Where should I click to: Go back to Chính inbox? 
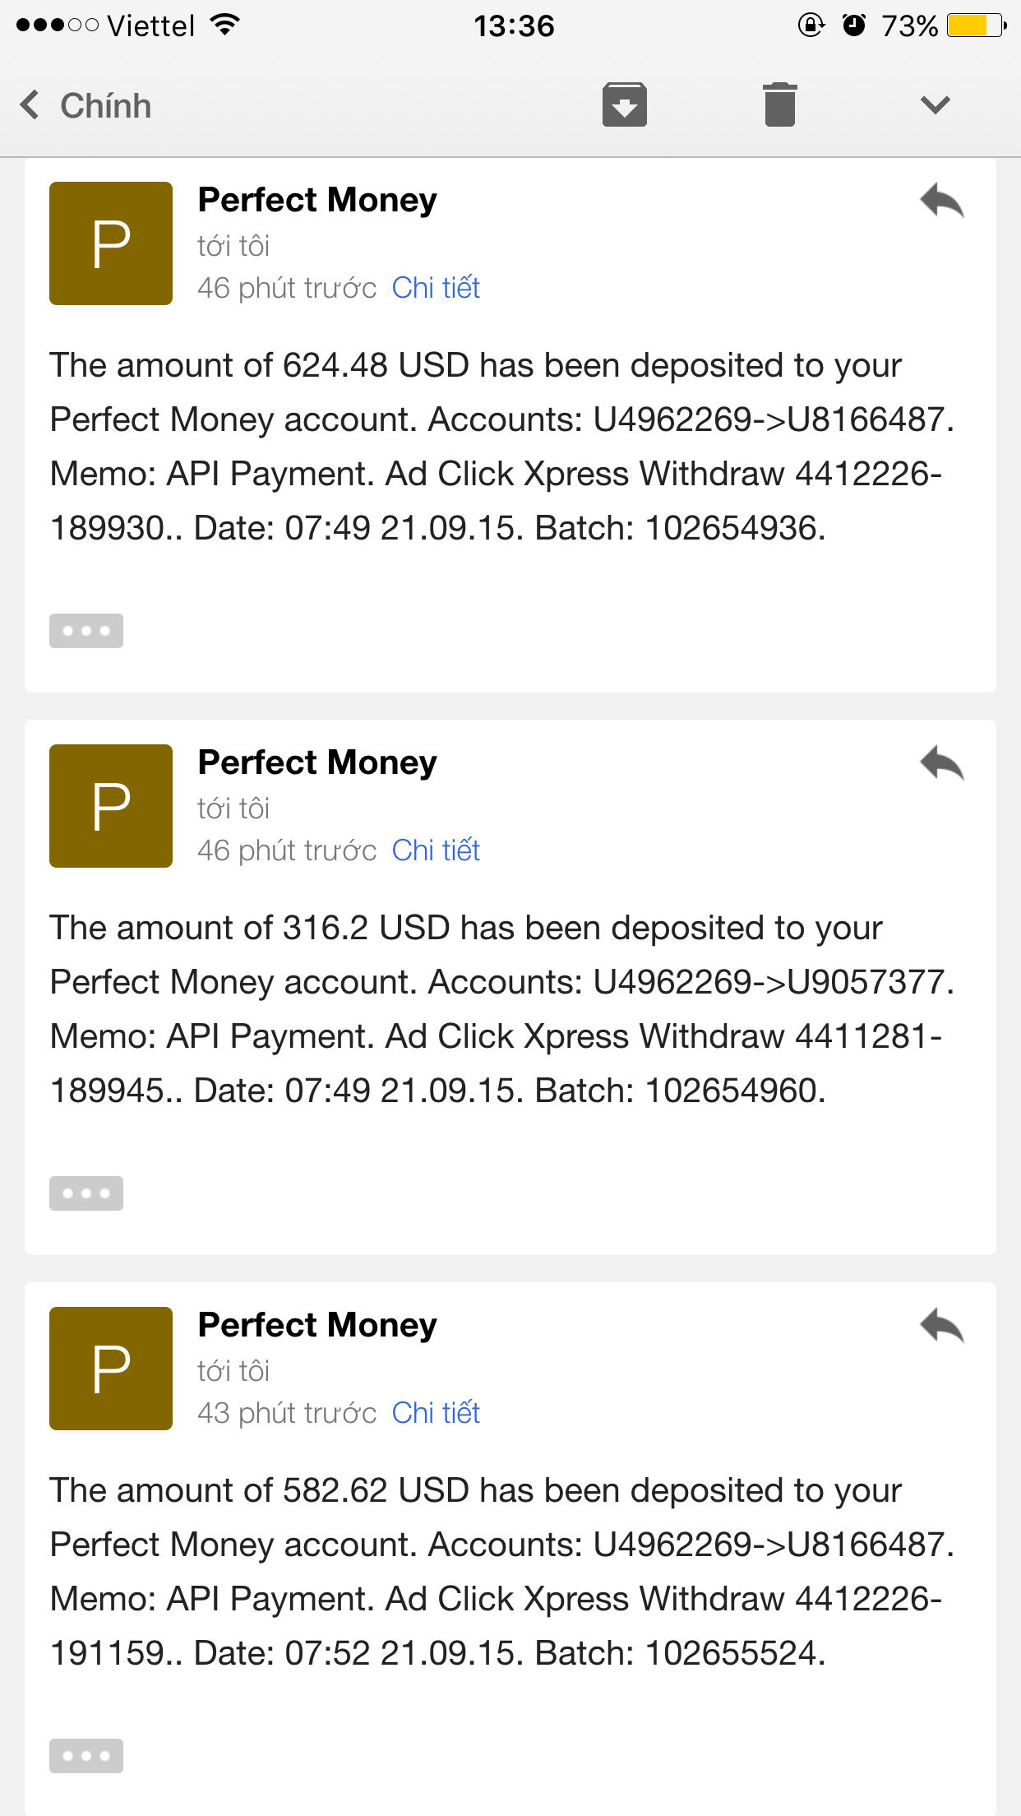click(85, 105)
